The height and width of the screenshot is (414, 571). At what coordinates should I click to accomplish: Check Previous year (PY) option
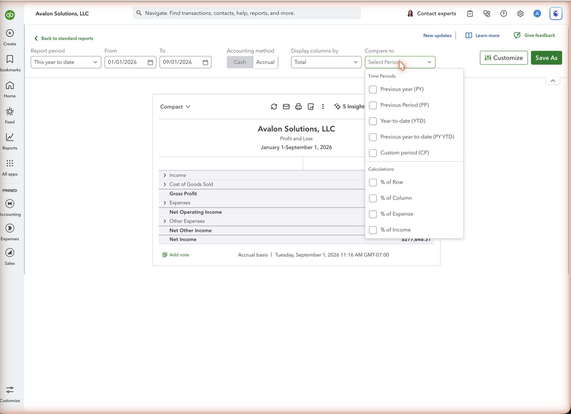pyautogui.click(x=373, y=89)
